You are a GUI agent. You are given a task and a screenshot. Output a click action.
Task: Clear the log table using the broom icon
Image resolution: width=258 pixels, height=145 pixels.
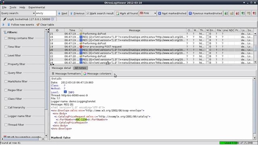coord(38,25)
